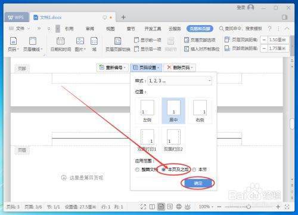Click the search magnifier for 查找命令
The width and height of the screenshot is (298, 215).
coord(221,29)
